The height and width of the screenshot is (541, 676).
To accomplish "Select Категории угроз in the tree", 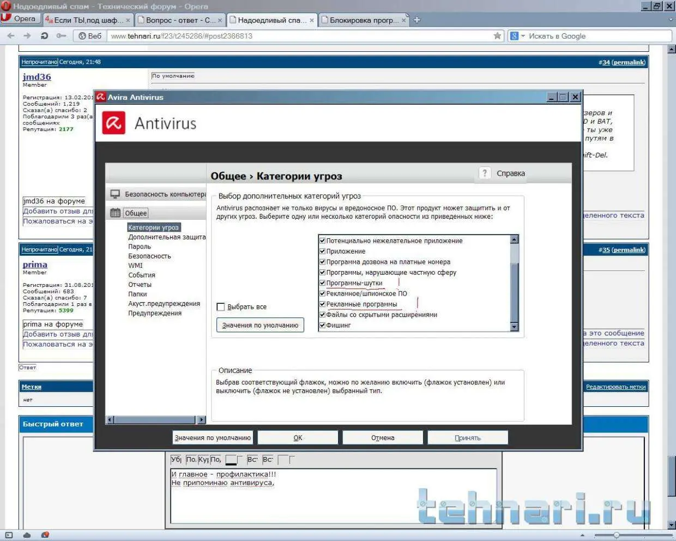I will pos(154,227).
